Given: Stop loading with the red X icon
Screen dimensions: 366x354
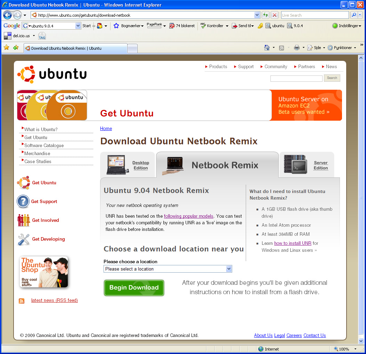Looking at the screenshot, I should [275, 15].
